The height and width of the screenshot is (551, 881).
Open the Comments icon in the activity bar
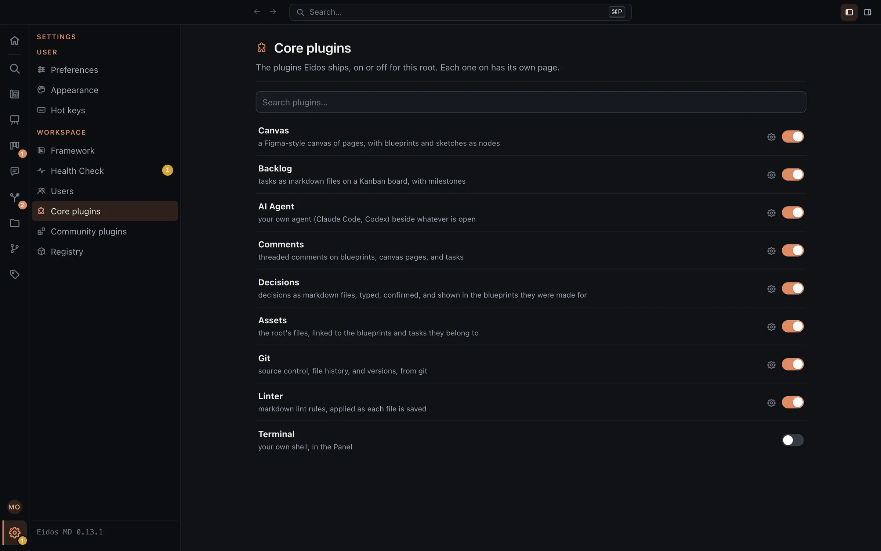tap(14, 171)
